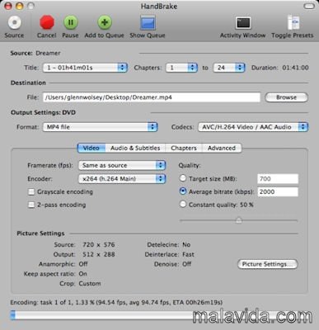Open the Show Queue icon
319x330 pixels.
tap(148, 22)
